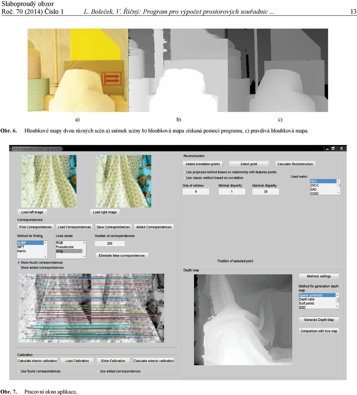This screenshot has height=395, width=357.
Task: Click down arrow of Method for finding list
Action: click(x=46, y=256)
